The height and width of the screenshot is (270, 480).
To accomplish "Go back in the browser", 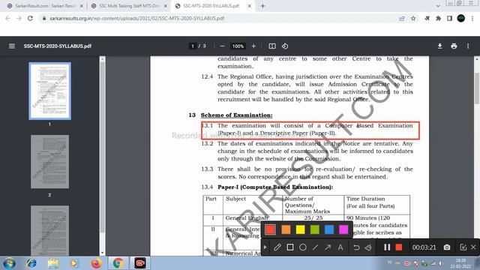I will point(8,18).
